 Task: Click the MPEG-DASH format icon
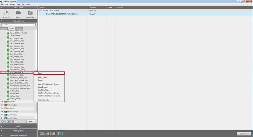click(x=5, y=102)
